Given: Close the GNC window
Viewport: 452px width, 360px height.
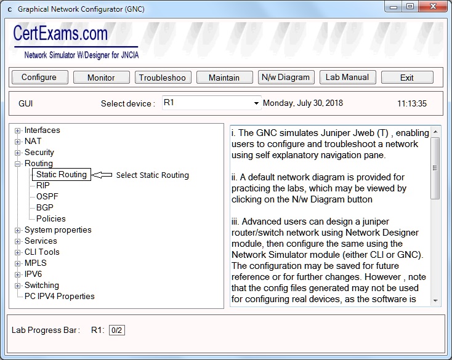Looking at the screenshot, I should 433,7.
